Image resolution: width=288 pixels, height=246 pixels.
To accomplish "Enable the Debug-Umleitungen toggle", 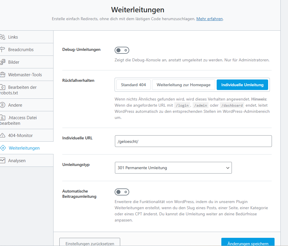I will point(122,50).
